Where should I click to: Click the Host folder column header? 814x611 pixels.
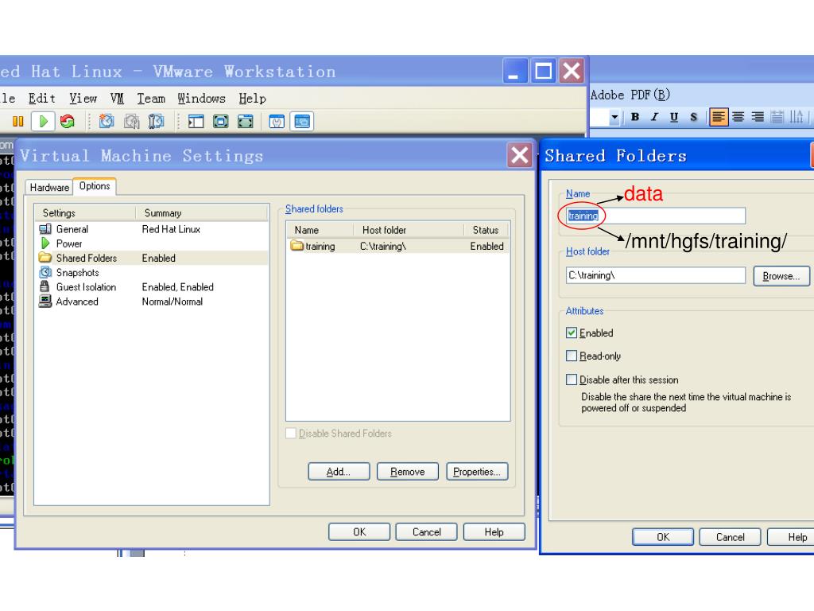[409, 230]
